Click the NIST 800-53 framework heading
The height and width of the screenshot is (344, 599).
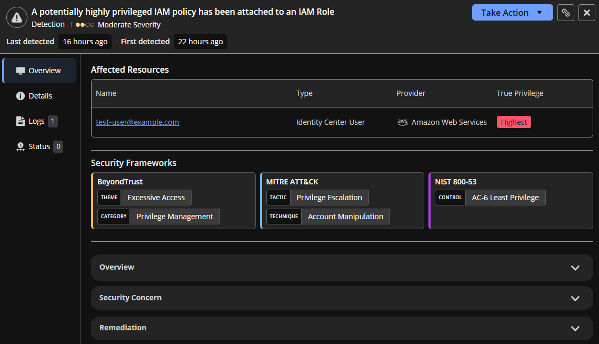[x=456, y=182]
